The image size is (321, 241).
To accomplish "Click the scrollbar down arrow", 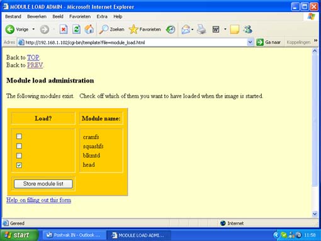I will [x=315, y=214].
